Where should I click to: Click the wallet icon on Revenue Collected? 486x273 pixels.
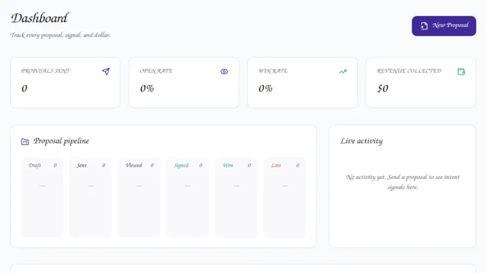461,72
